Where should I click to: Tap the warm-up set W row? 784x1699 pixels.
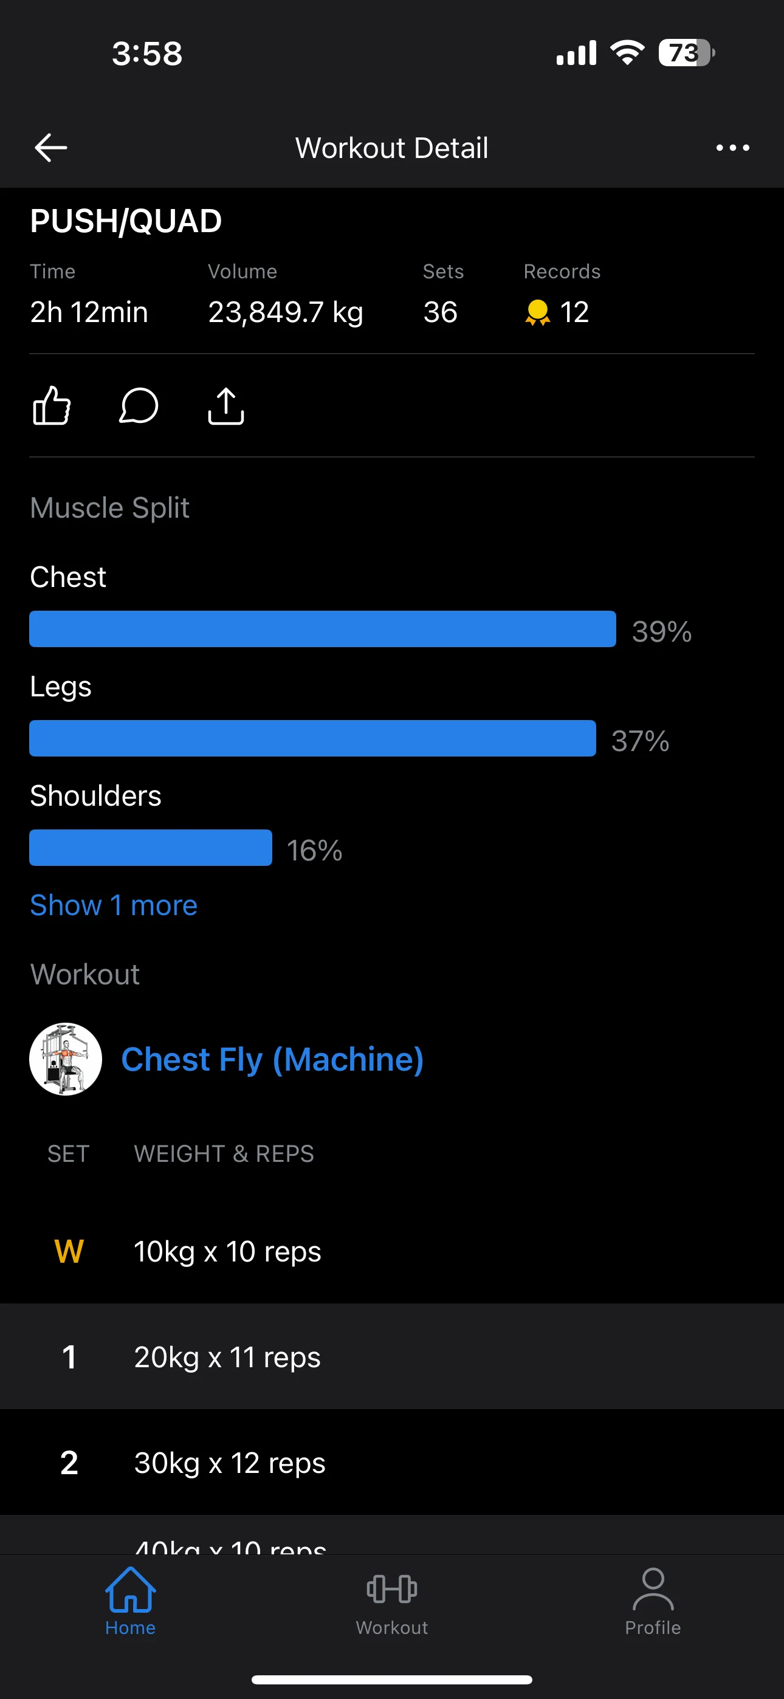[392, 1251]
